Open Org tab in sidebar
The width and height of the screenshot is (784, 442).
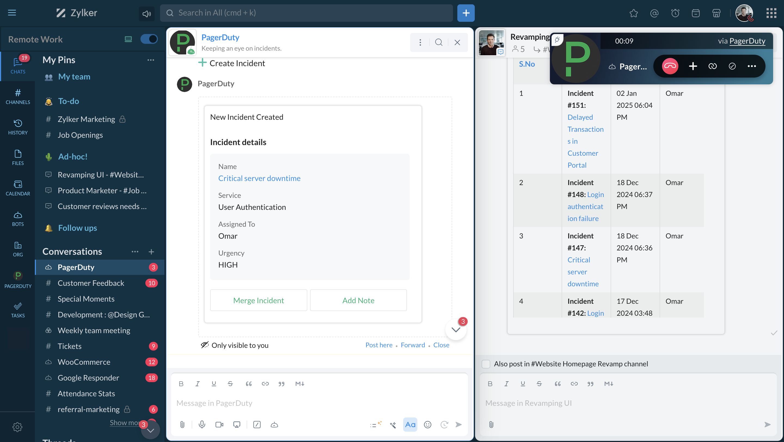[18, 249]
